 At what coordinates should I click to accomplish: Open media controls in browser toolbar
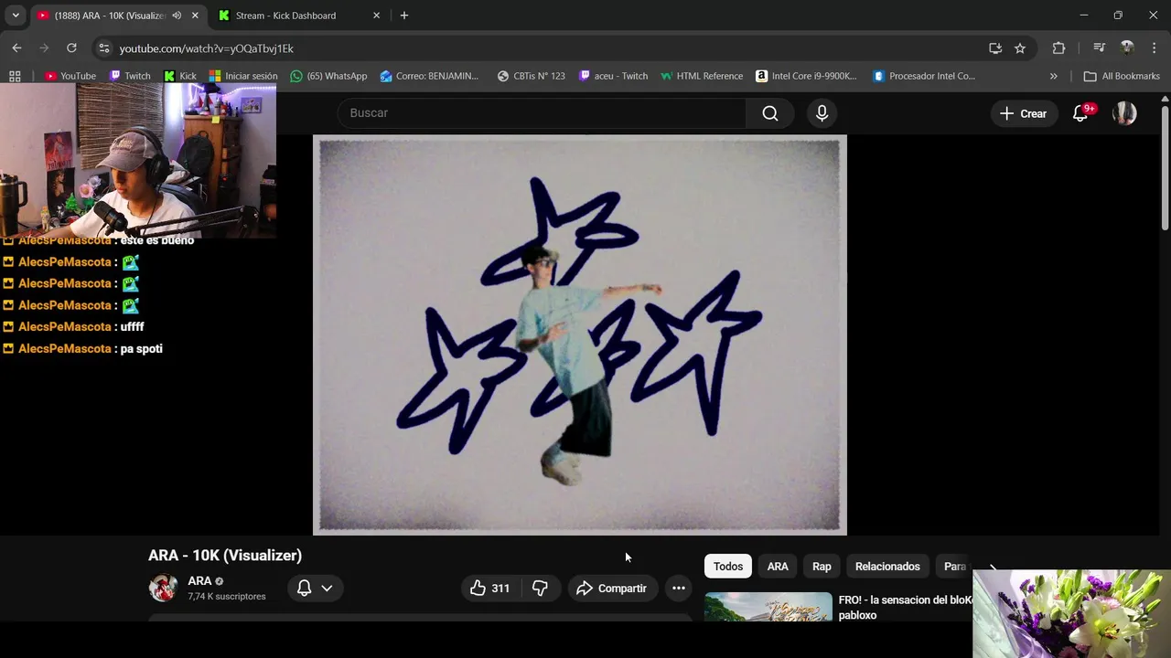click(1099, 48)
